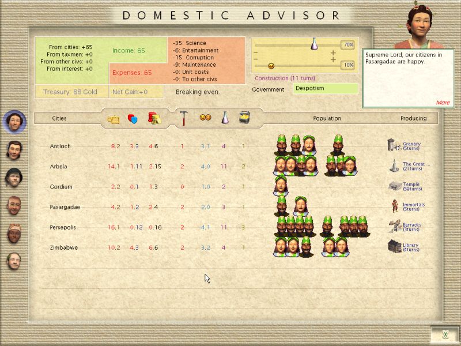Click the science flask slider handle

[x=314, y=44]
